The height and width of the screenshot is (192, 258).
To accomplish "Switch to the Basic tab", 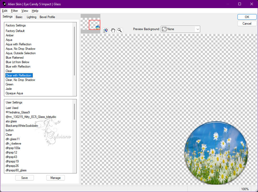I will [19, 17].
